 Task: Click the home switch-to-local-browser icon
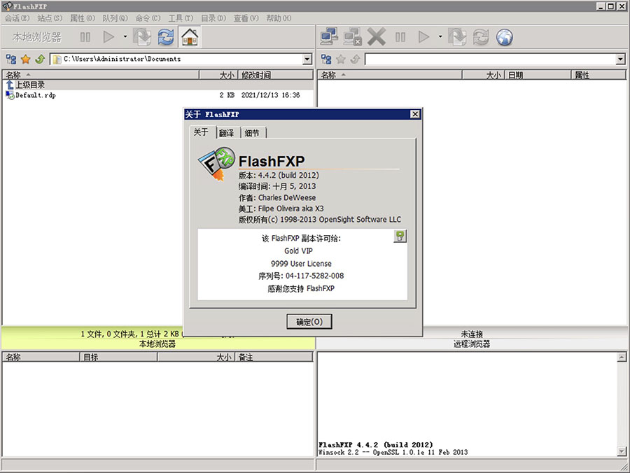(x=190, y=37)
